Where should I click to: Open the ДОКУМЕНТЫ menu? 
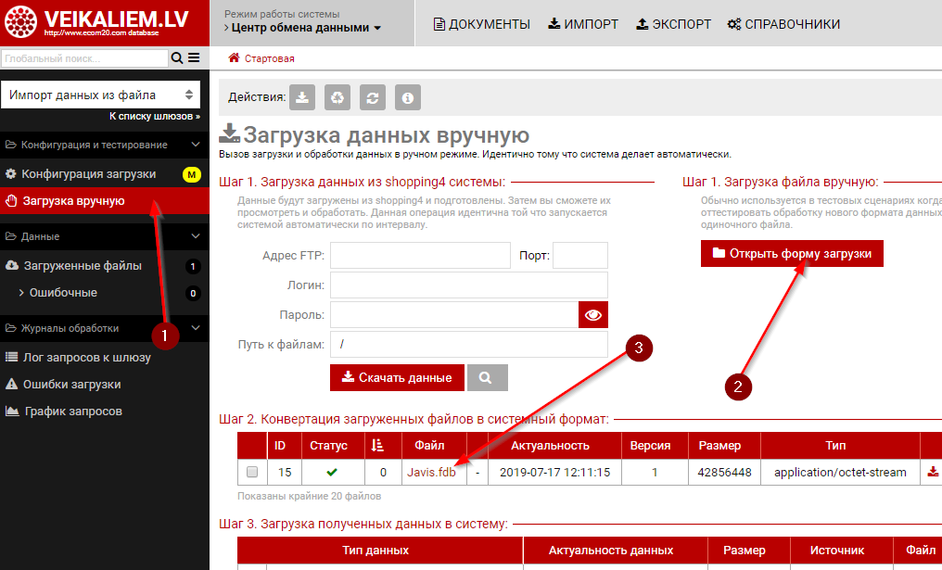click(482, 24)
